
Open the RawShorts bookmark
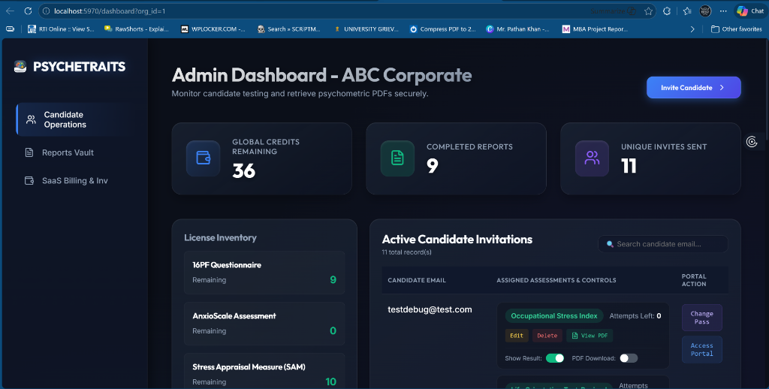137,29
